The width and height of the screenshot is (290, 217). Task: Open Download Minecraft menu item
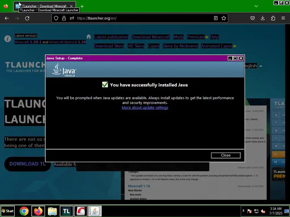pyautogui.click(x=151, y=37)
